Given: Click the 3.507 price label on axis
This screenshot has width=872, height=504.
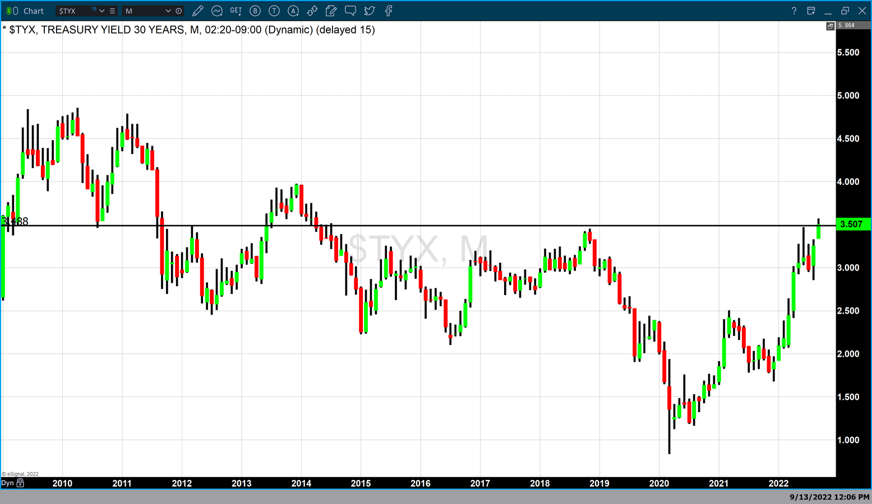Looking at the screenshot, I should pyautogui.click(x=851, y=224).
